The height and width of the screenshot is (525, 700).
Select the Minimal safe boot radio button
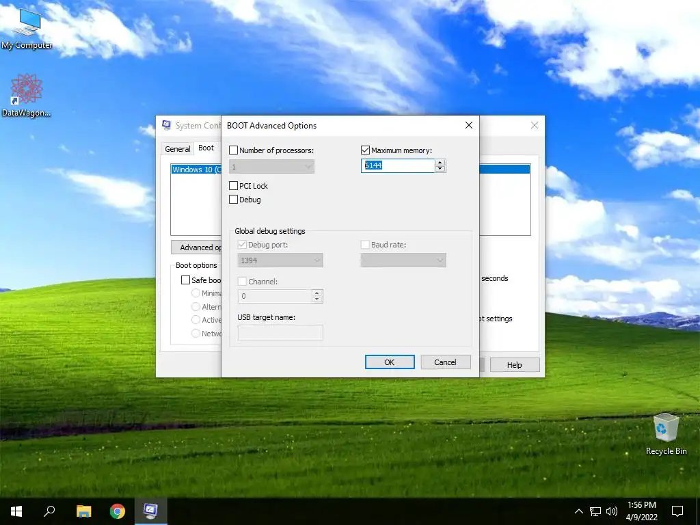coord(195,293)
